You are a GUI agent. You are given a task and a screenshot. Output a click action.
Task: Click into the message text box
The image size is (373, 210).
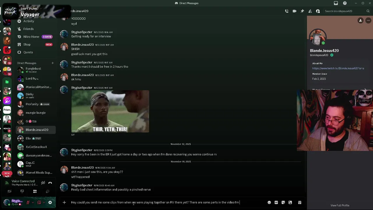(168, 202)
